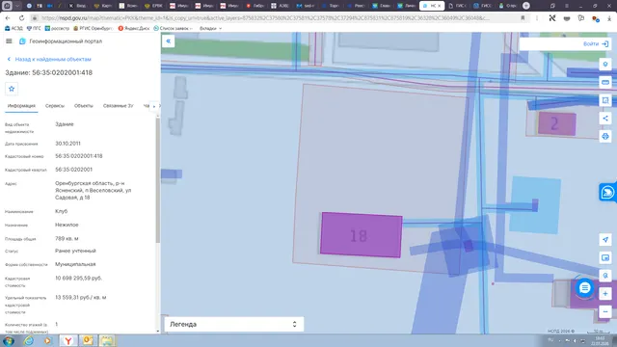
Task: Expand the Легенда panel
Action: (x=233, y=324)
